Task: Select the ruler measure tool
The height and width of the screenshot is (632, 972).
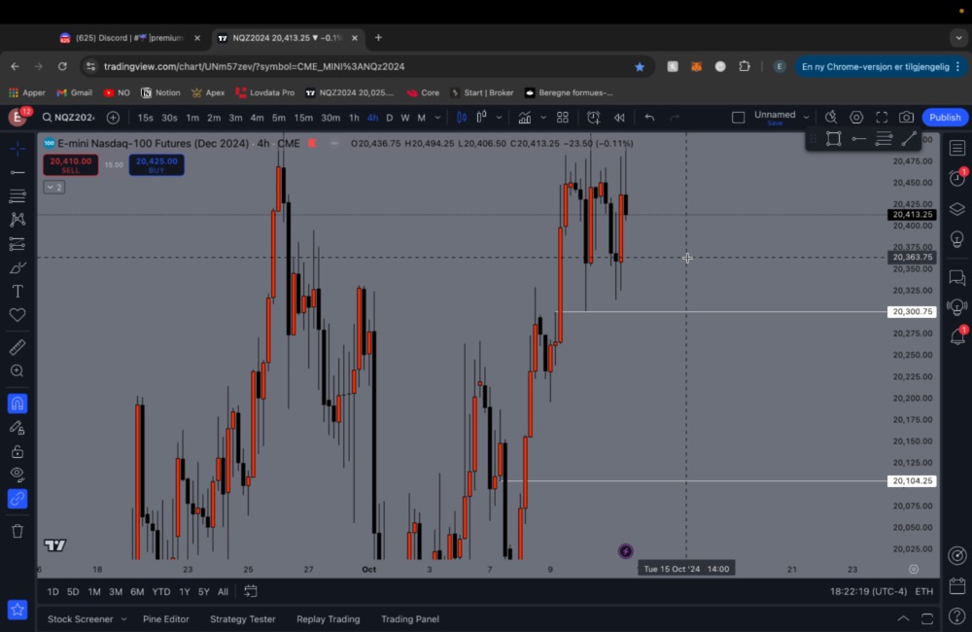Action: pos(17,347)
